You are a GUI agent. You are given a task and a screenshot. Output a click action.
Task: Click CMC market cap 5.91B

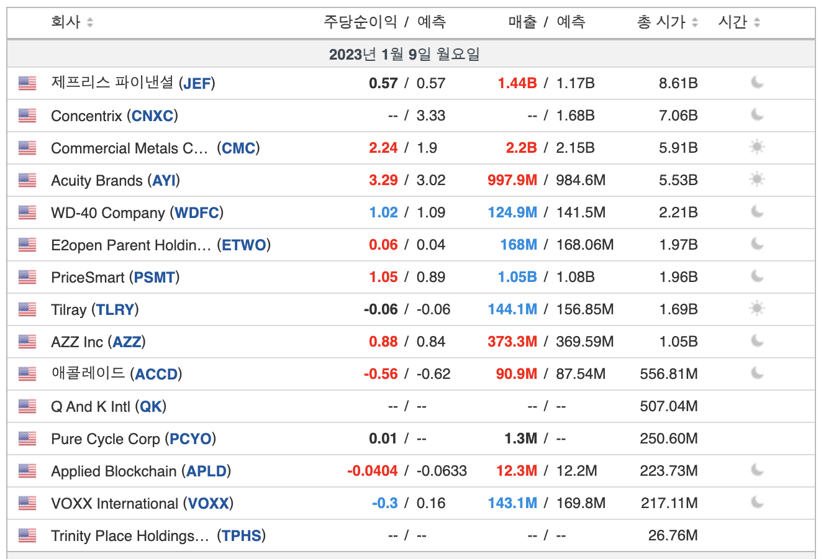(x=678, y=148)
